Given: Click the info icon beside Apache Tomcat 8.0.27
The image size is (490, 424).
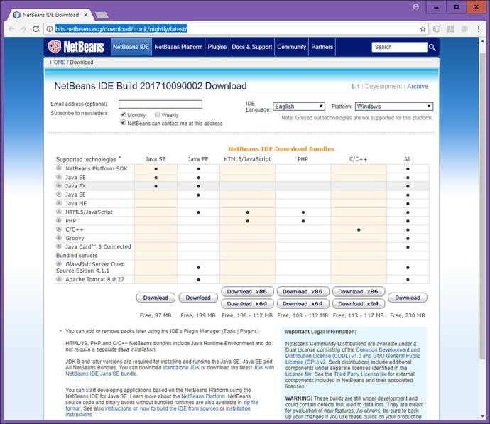Looking at the screenshot, I should point(59,279).
